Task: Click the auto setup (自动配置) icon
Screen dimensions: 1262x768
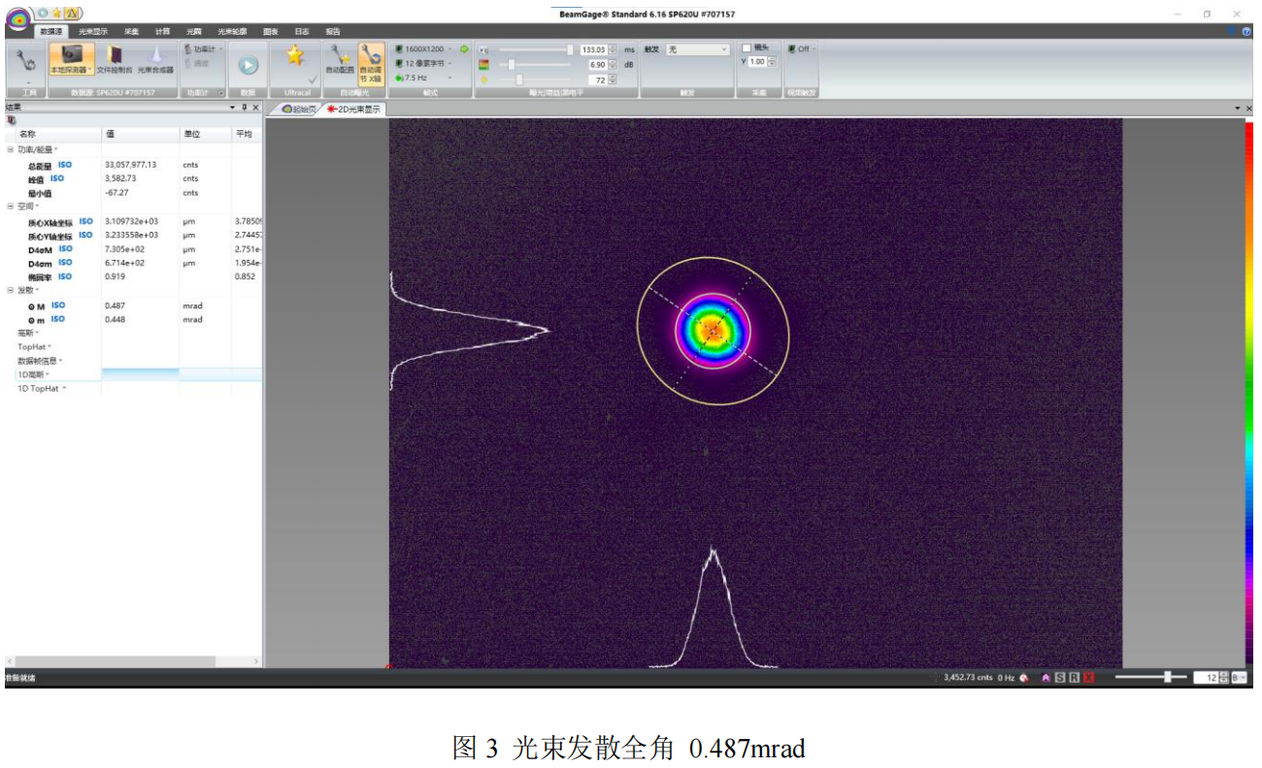Action: pyautogui.click(x=340, y=59)
